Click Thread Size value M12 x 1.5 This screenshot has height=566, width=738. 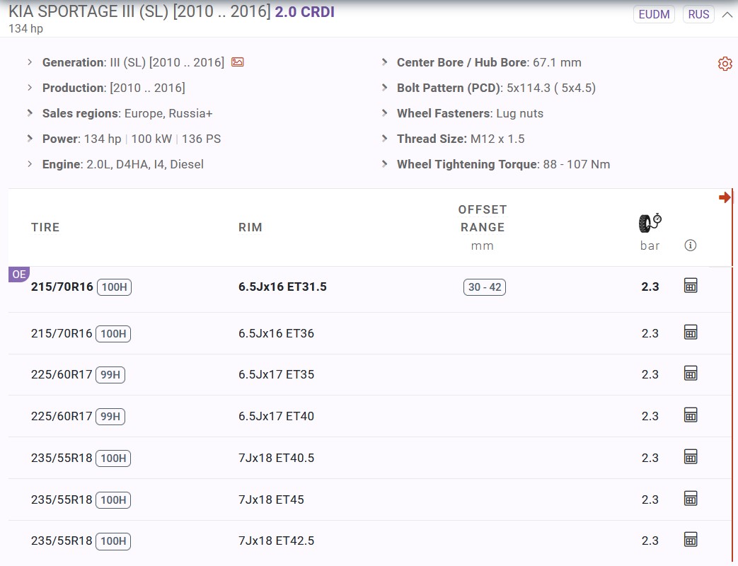(497, 139)
